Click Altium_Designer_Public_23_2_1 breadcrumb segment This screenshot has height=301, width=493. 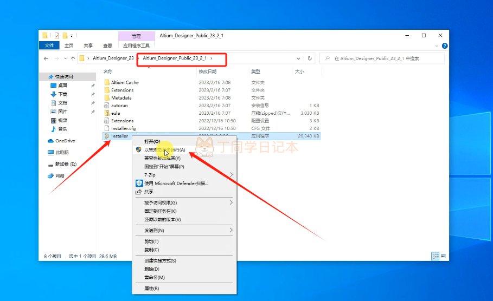click(x=175, y=58)
